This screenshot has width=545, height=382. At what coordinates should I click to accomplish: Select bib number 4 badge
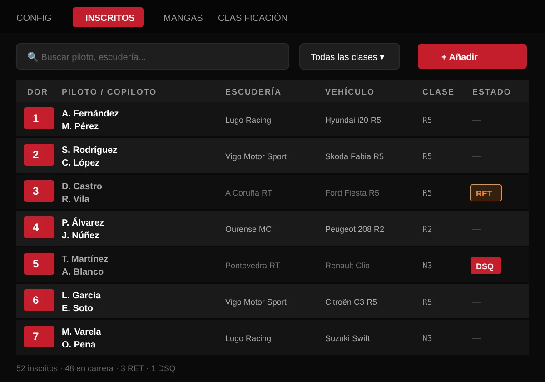click(x=39, y=227)
